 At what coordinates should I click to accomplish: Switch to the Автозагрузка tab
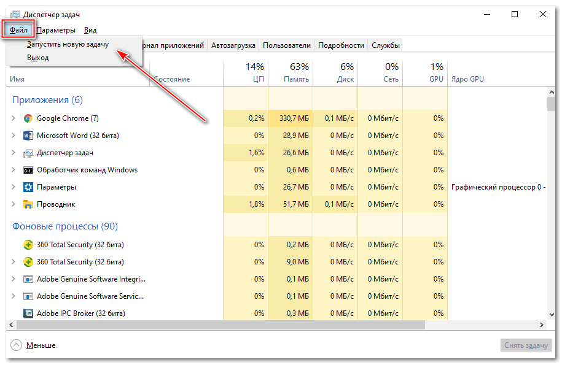[233, 45]
